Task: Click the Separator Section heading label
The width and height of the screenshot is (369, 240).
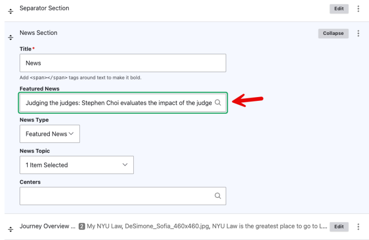Action: 44,8
